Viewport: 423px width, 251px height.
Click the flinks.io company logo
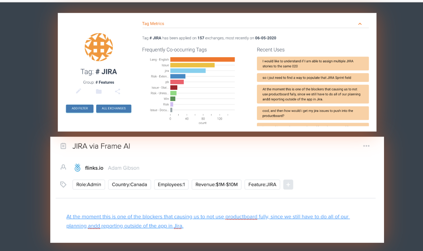coord(78,167)
